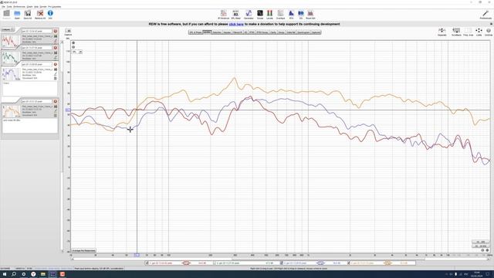Open the Tools menu
Image resolution: width=494 pixels, height=278 pixels.
[x=9, y=7]
